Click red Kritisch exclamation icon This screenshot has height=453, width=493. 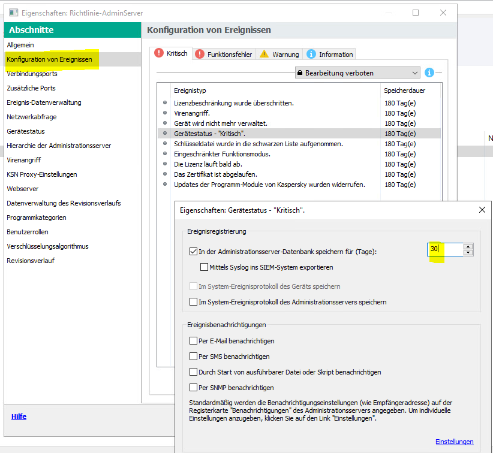click(159, 53)
